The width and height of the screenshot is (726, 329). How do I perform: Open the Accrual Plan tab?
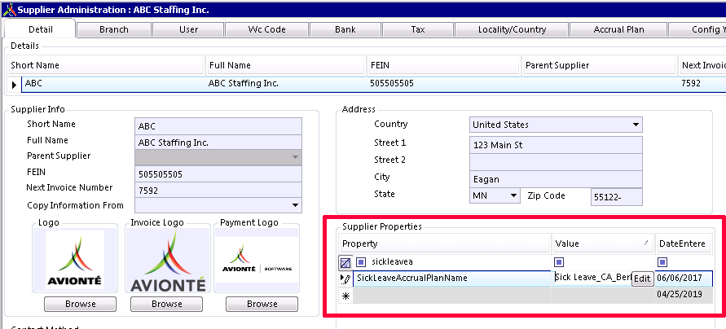click(618, 29)
